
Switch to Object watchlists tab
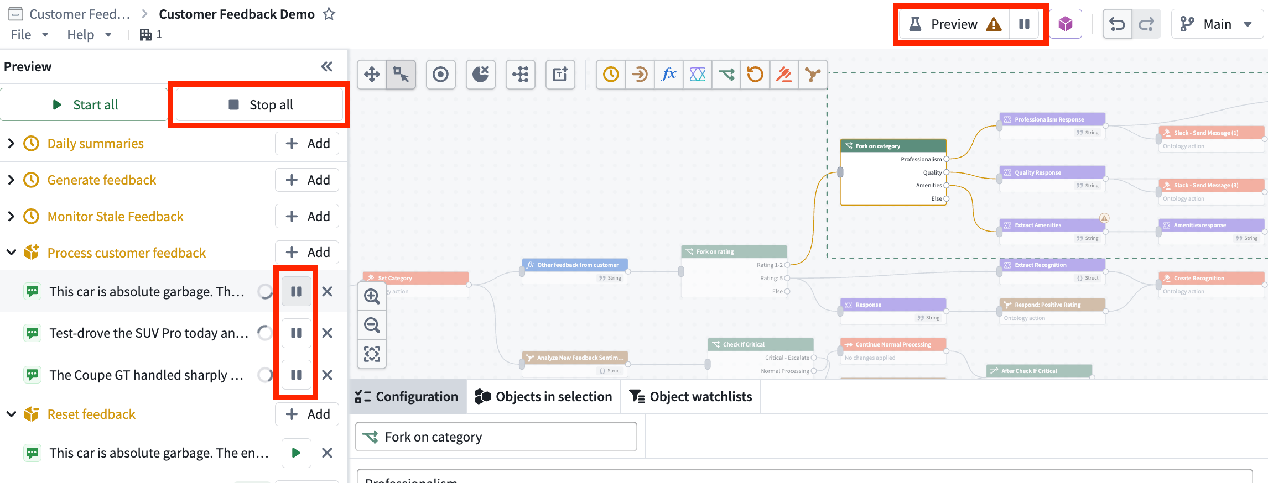click(x=690, y=397)
